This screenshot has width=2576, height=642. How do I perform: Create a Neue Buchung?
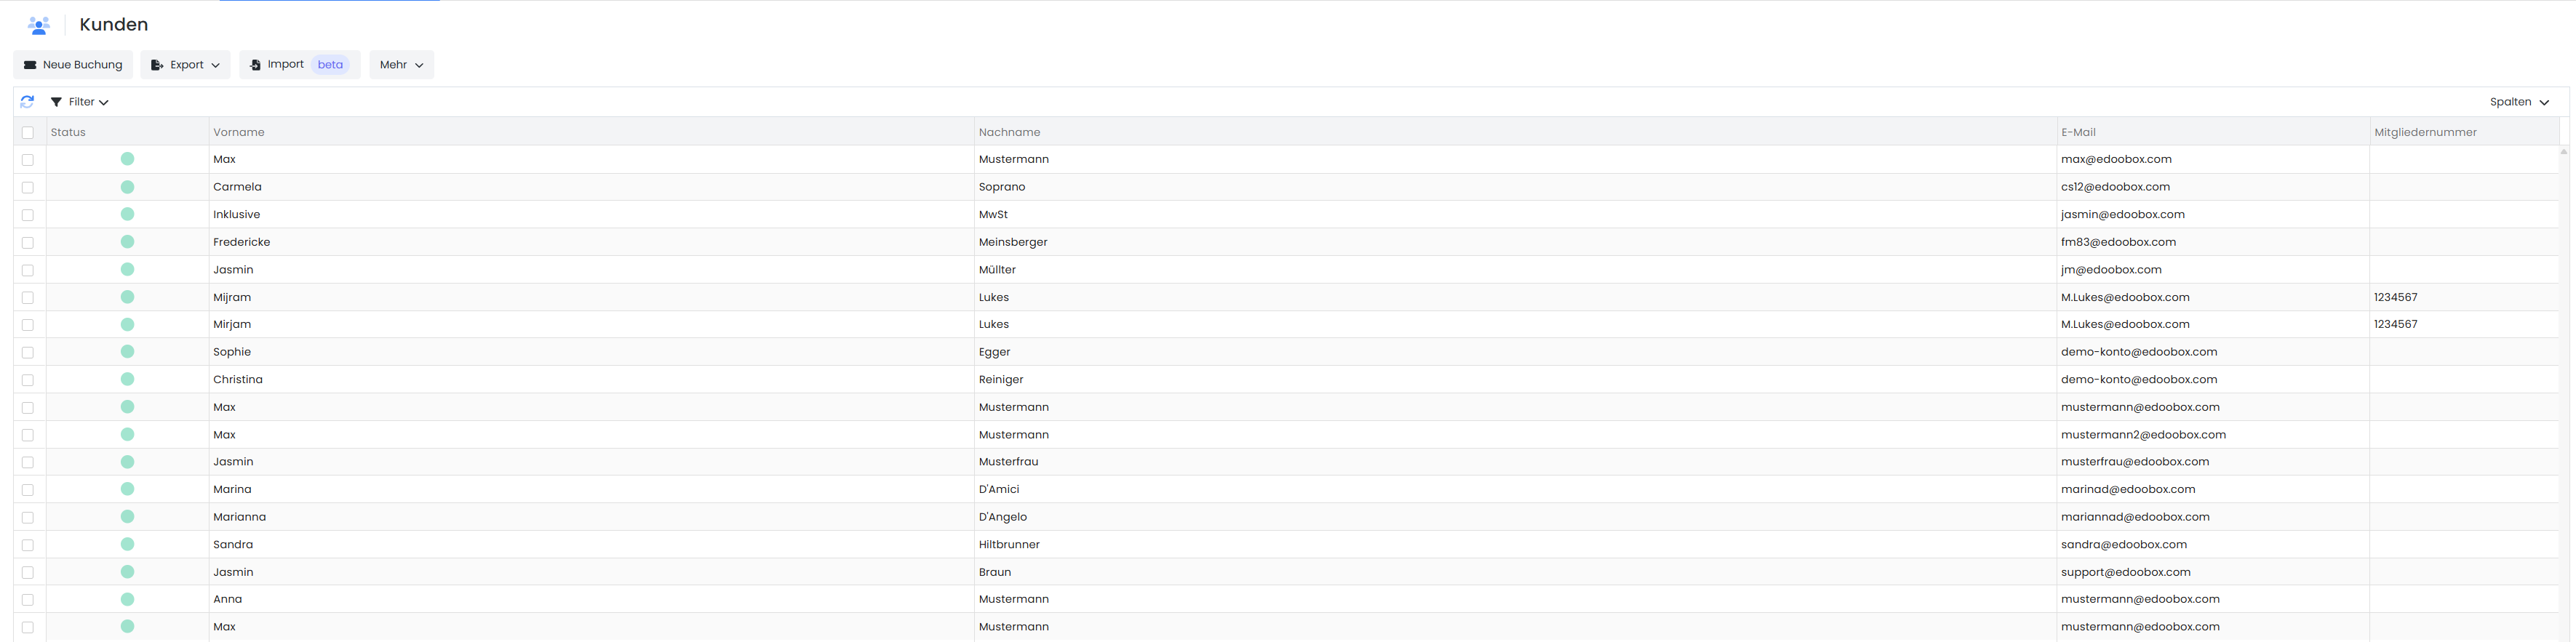(73, 65)
